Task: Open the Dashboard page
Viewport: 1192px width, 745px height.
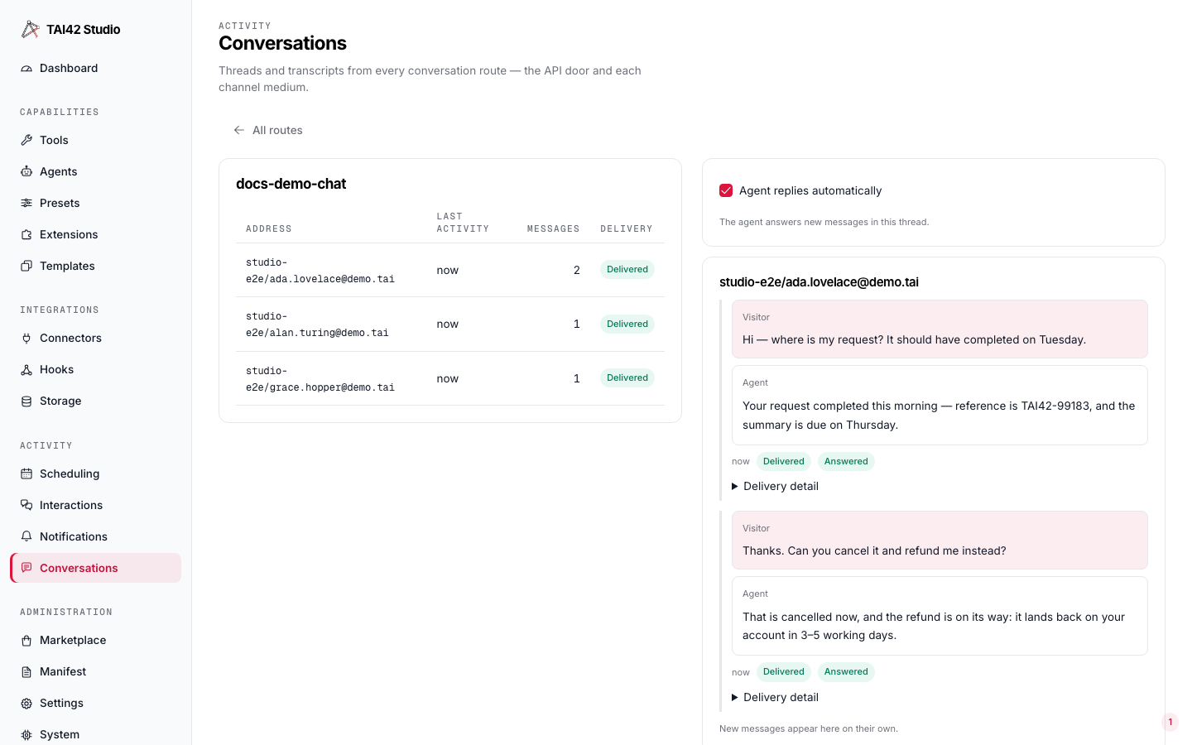Action: 95,69
